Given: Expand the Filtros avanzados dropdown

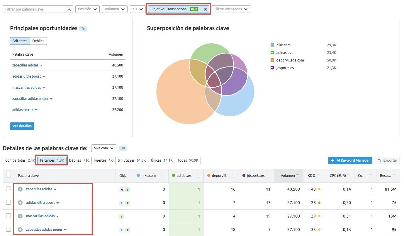Looking at the screenshot, I should point(231,9).
